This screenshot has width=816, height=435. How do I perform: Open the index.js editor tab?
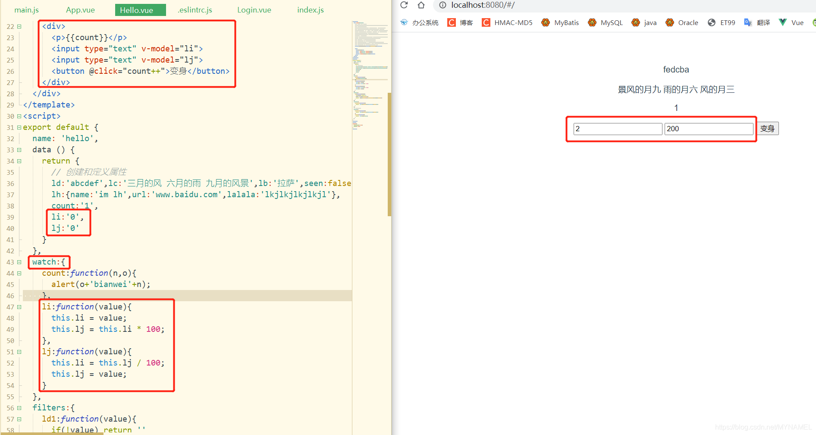point(311,10)
